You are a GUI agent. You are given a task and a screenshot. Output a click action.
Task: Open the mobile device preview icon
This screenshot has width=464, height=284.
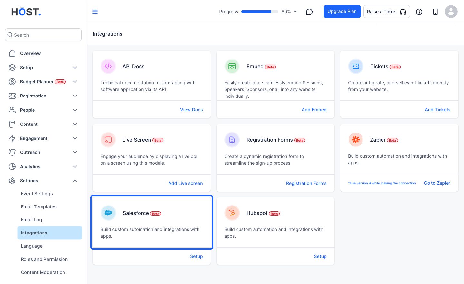tap(435, 12)
